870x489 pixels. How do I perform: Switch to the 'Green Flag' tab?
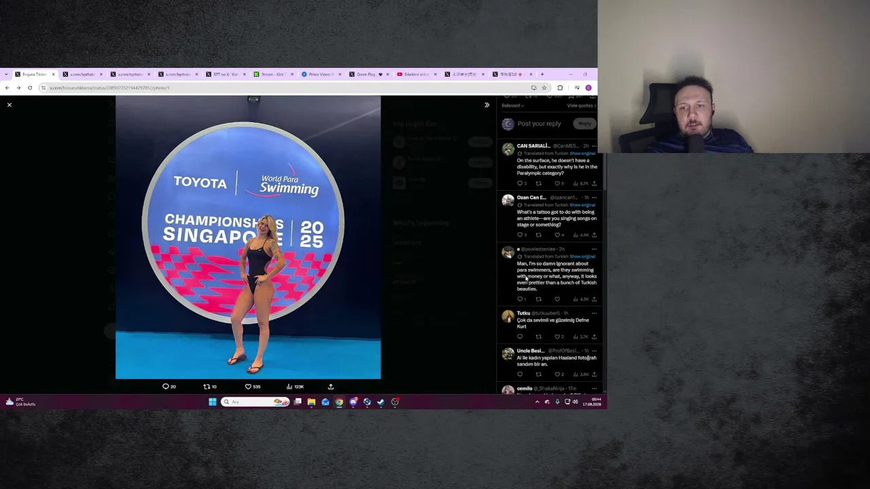coord(369,74)
